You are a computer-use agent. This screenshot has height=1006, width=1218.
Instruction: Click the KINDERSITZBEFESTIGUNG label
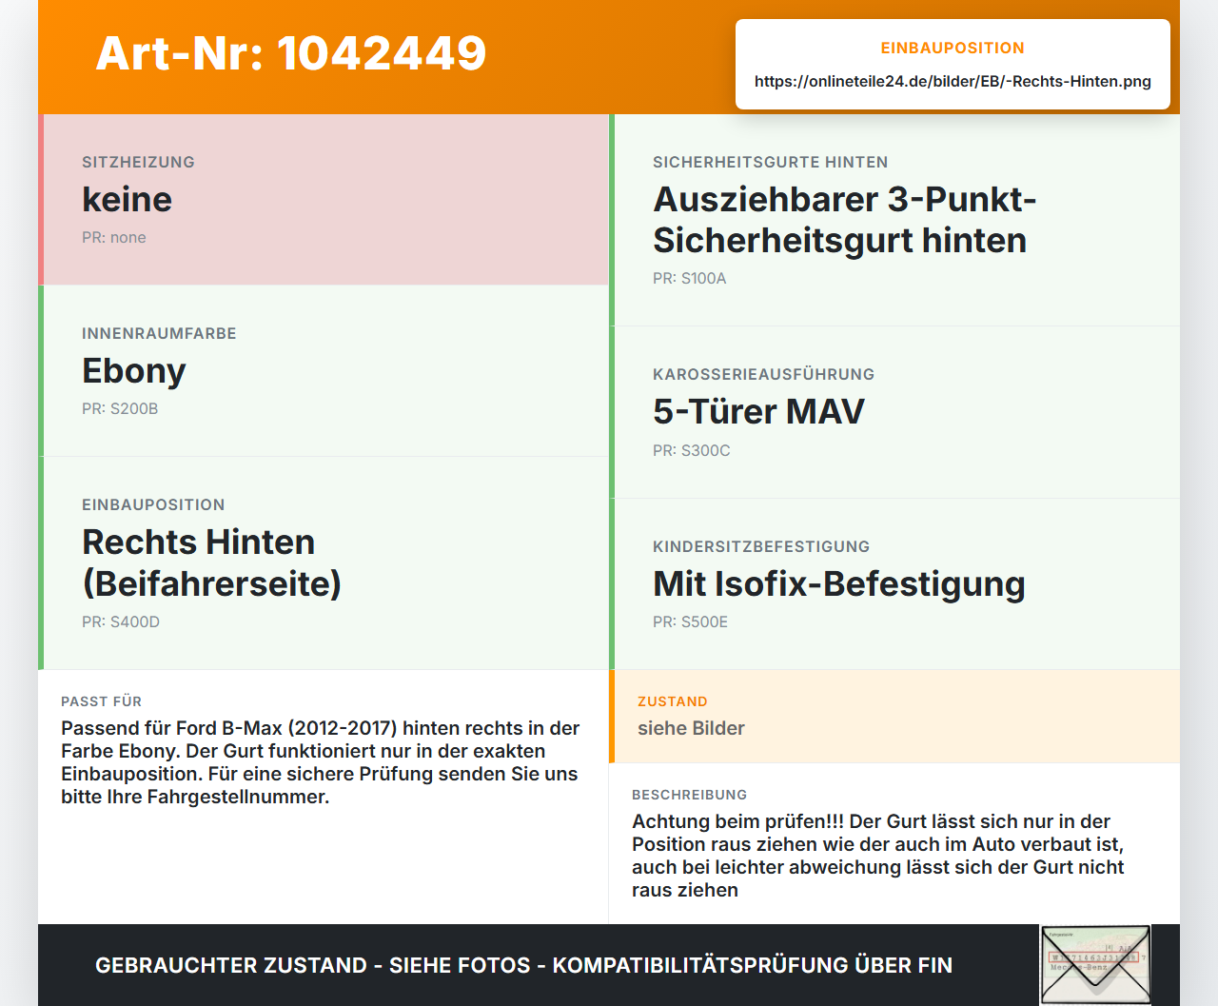(x=761, y=546)
